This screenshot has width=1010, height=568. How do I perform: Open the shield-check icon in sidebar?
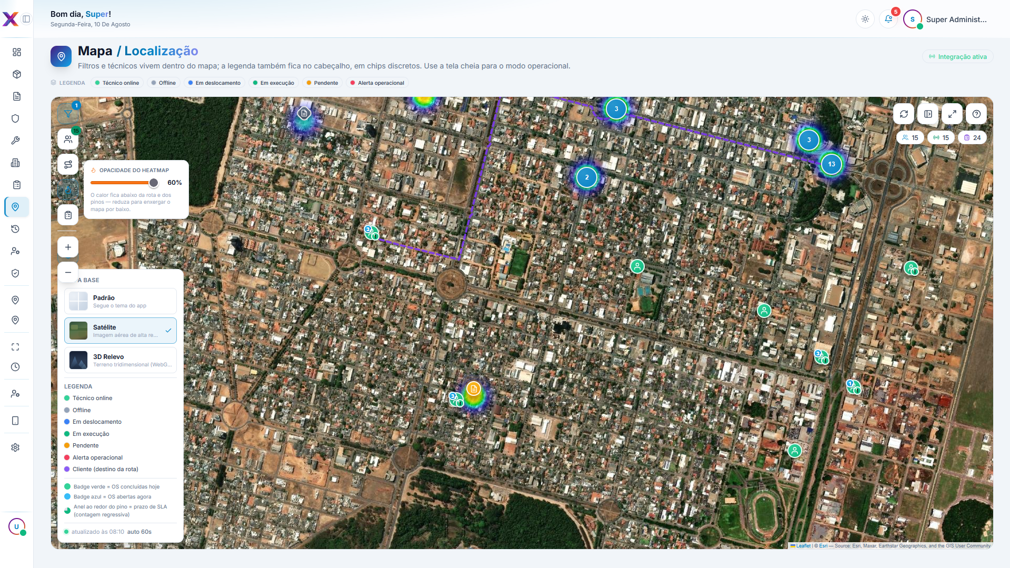(x=15, y=273)
